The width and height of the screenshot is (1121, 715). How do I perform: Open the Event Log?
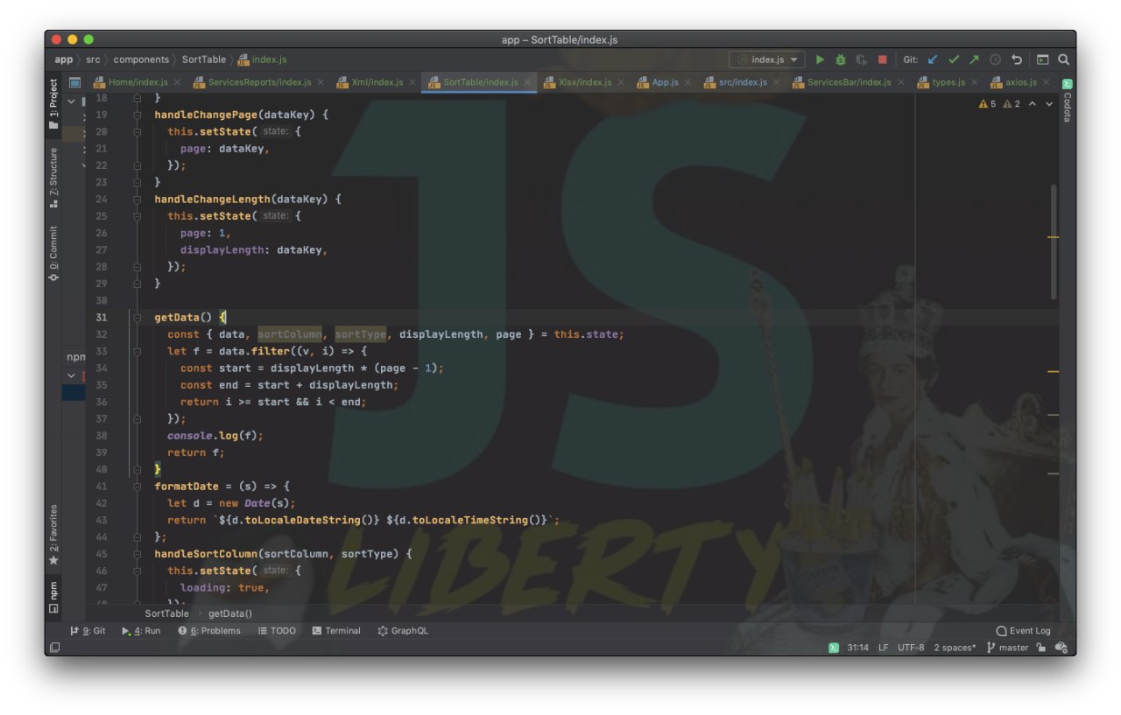[x=1023, y=630]
